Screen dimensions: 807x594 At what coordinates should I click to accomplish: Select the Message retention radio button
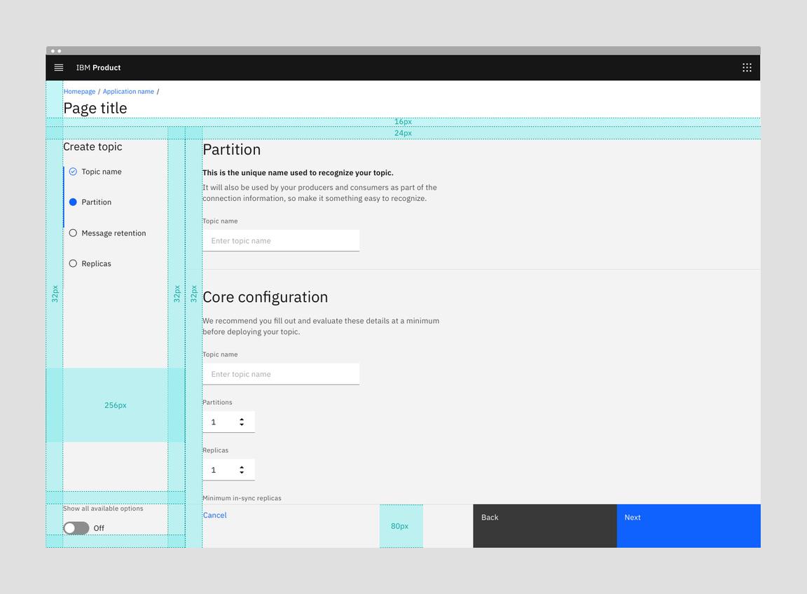pyautogui.click(x=73, y=233)
